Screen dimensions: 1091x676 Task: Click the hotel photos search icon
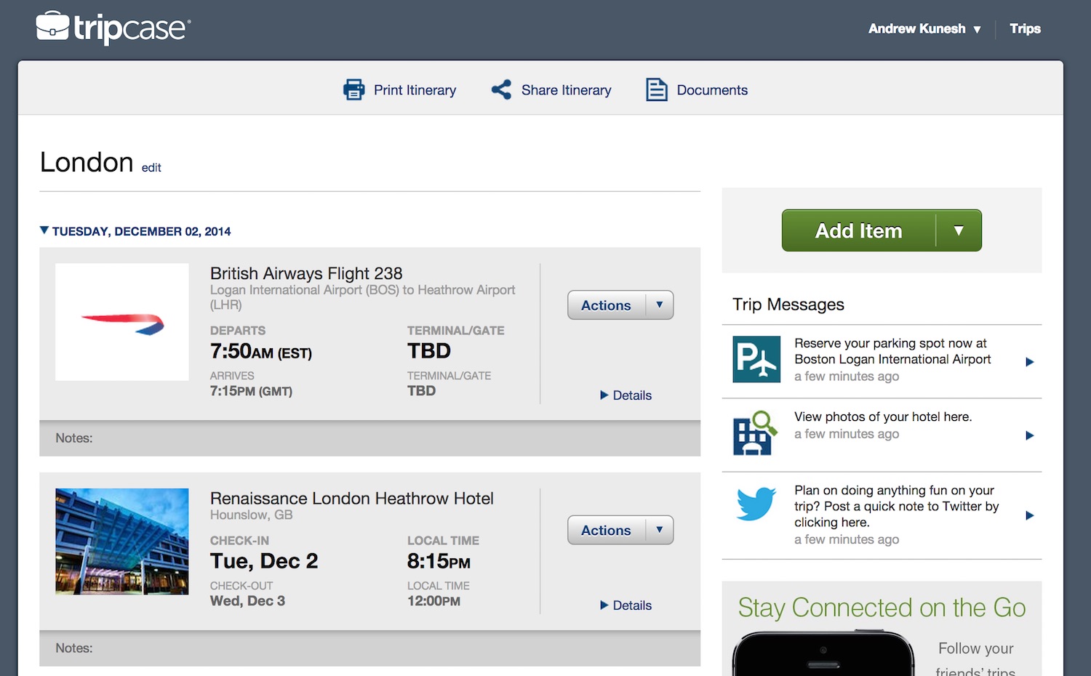point(755,432)
